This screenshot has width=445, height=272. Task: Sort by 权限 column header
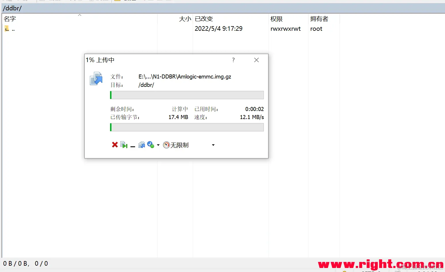pyautogui.click(x=288, y=19)
